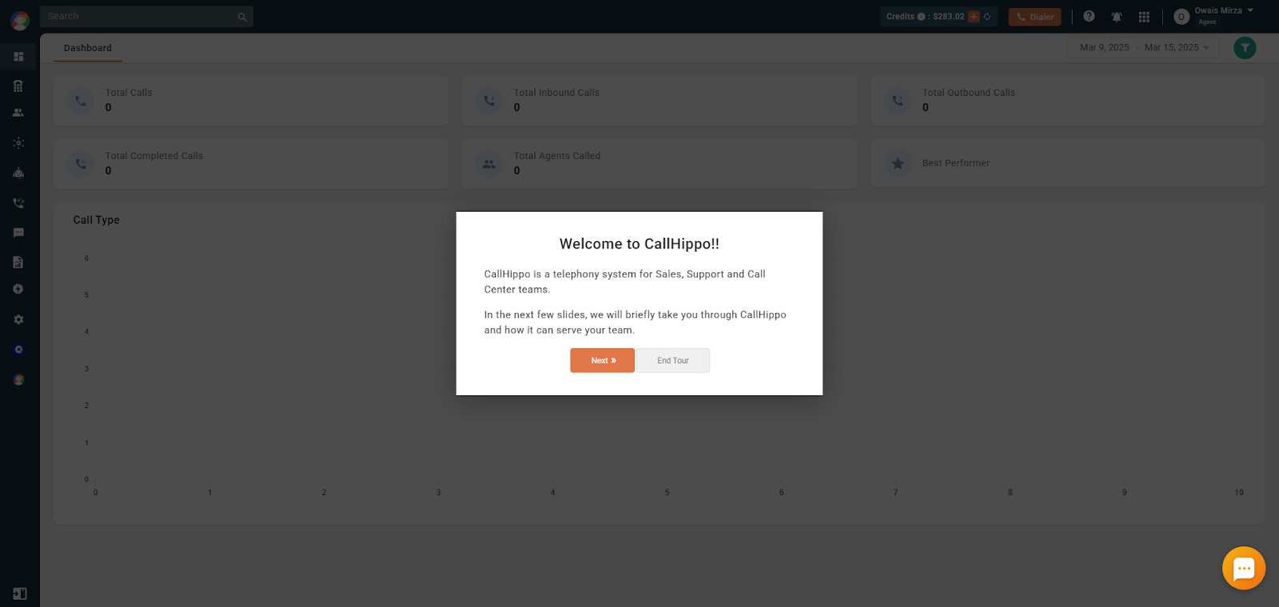Open the orange live chat bubble
This screenshot has width=1279, height=607.
click(x=1244, y=568)
